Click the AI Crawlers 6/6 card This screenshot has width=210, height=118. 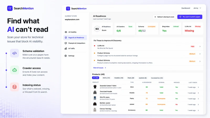pyautogui.click(x=125, y=29)
